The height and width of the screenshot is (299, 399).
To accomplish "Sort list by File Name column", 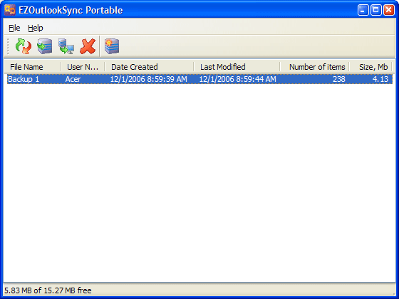I will 32,67.
